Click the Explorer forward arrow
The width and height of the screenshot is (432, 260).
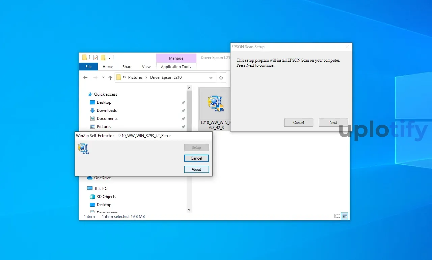(x=95, y=77)
